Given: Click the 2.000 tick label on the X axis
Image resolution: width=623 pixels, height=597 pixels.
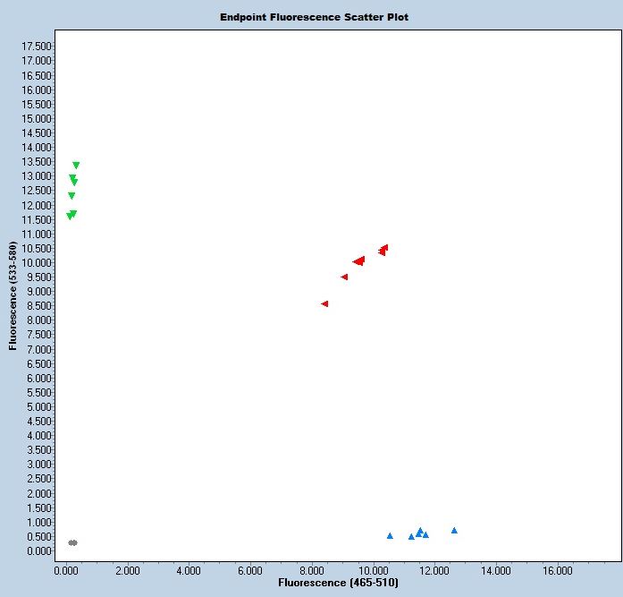Looking at the screenshot, I should 128,569.
